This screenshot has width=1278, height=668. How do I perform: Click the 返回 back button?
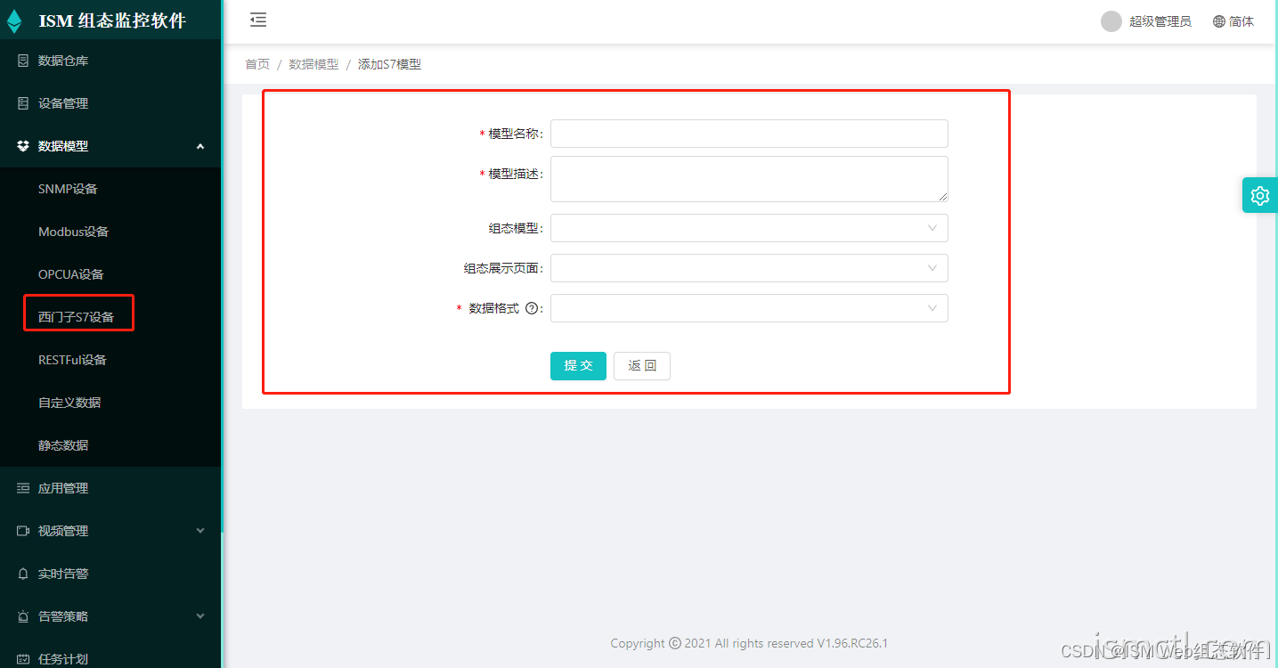[642, 366]
